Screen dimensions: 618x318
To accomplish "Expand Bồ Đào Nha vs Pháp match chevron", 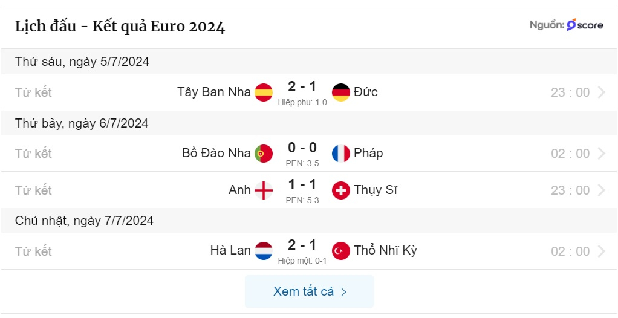I will point(601,154).
